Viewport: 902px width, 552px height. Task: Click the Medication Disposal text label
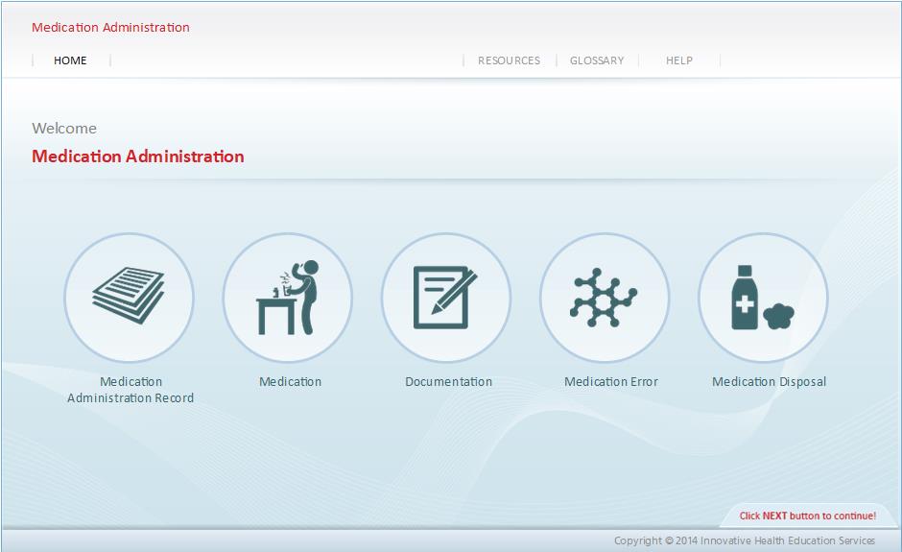click(769, 382)
